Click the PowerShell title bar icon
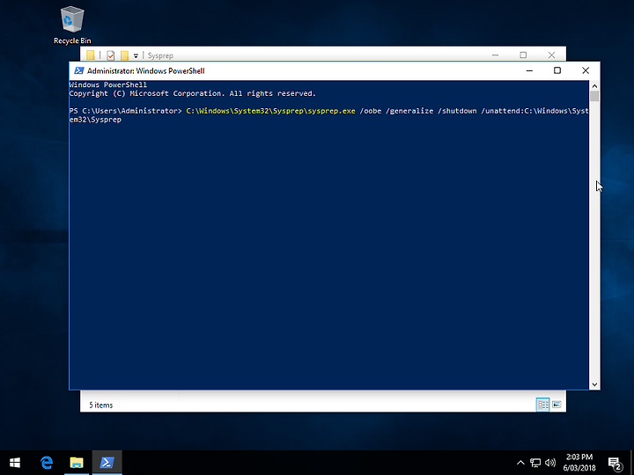Viewport: 634px width, 475px height. 79,70
